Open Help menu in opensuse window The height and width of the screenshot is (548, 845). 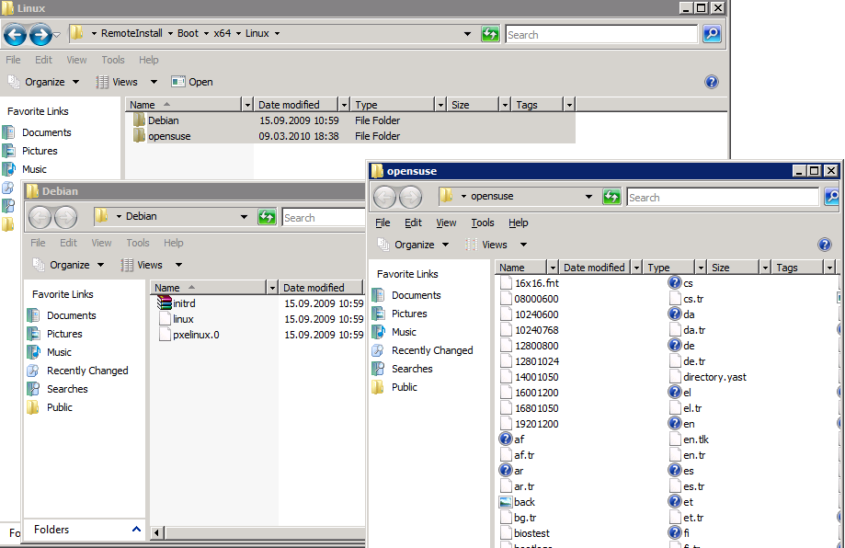click(x=518, y=223)
